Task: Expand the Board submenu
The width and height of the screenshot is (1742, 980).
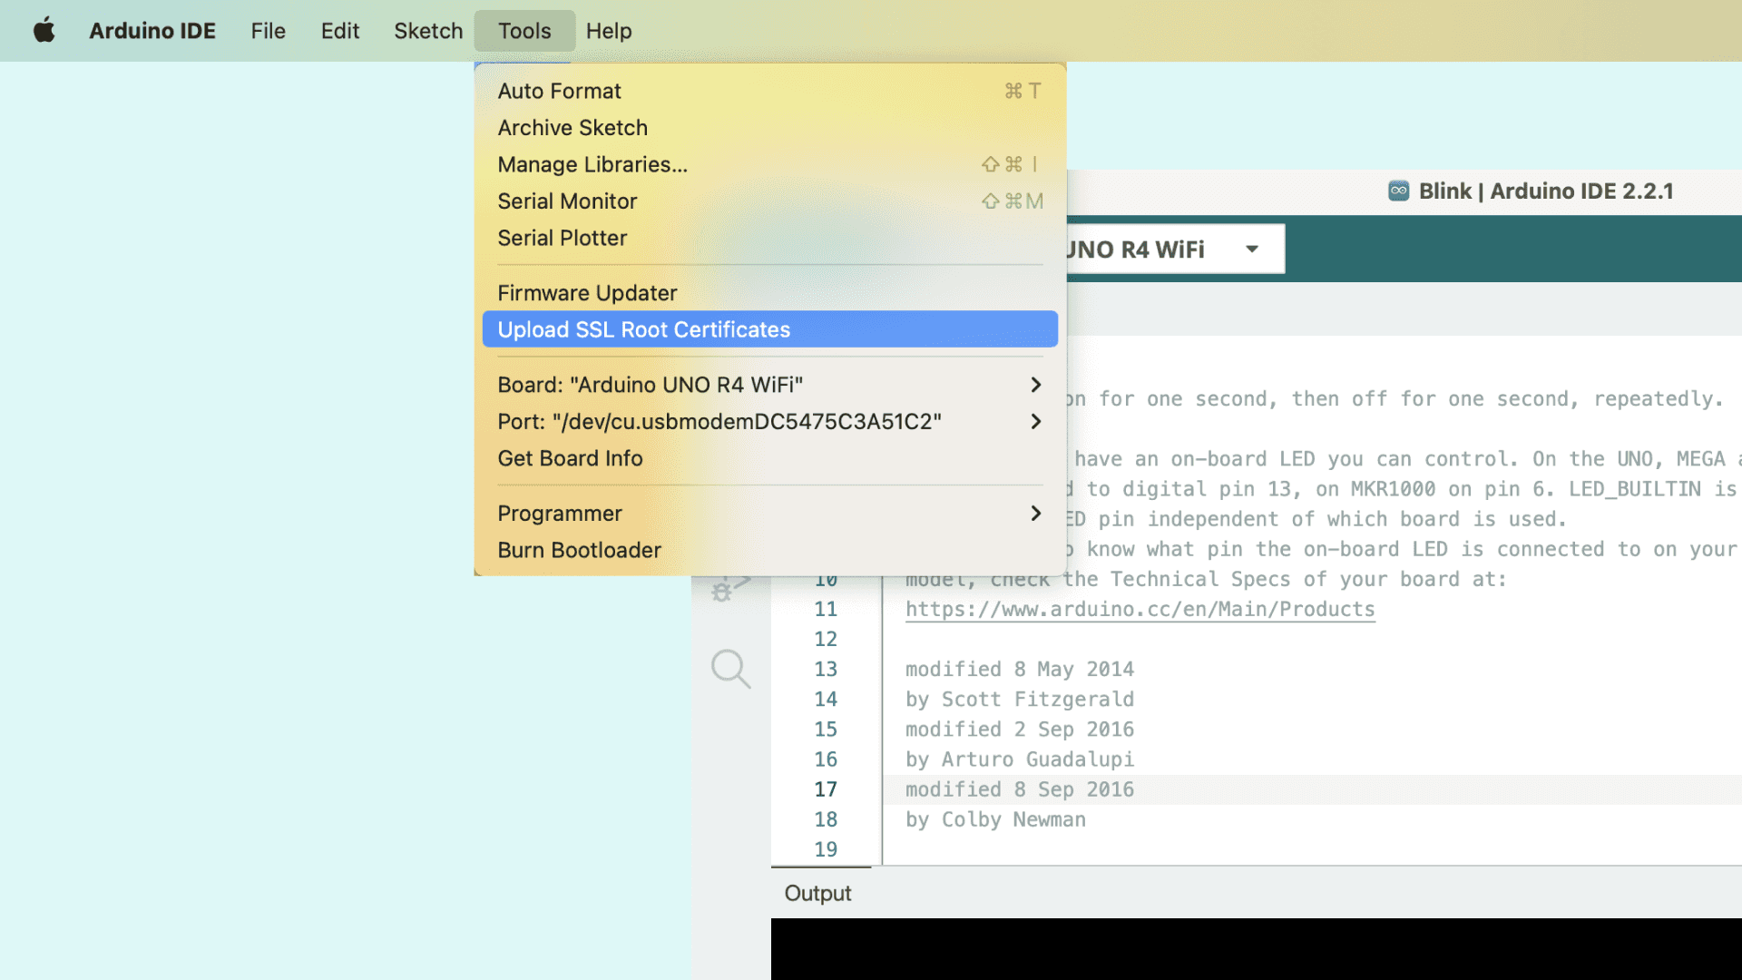Action: click(1035, 385)
